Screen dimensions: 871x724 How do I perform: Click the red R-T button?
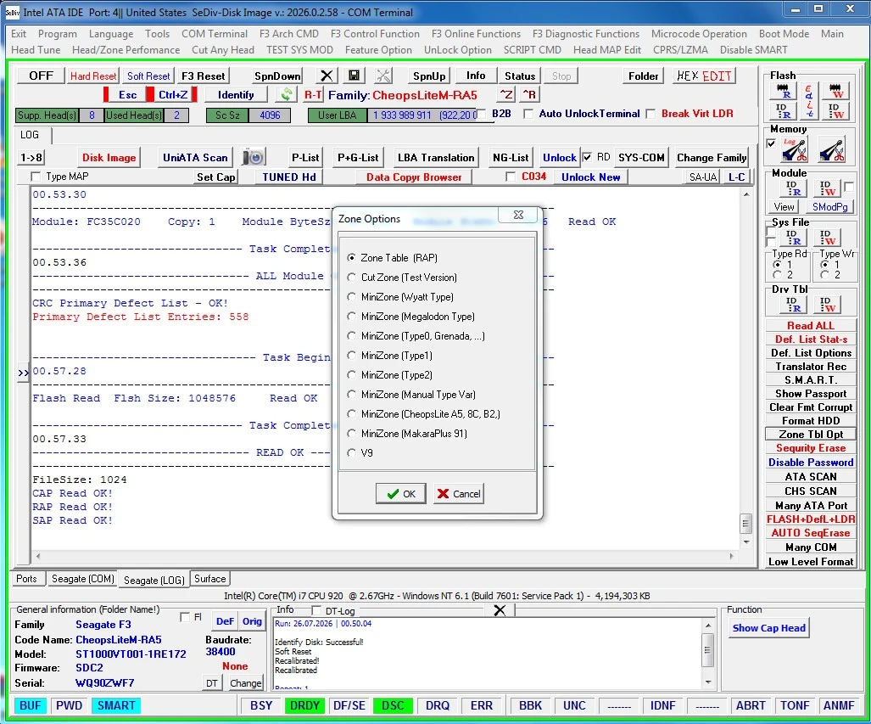tap(313, 94)
